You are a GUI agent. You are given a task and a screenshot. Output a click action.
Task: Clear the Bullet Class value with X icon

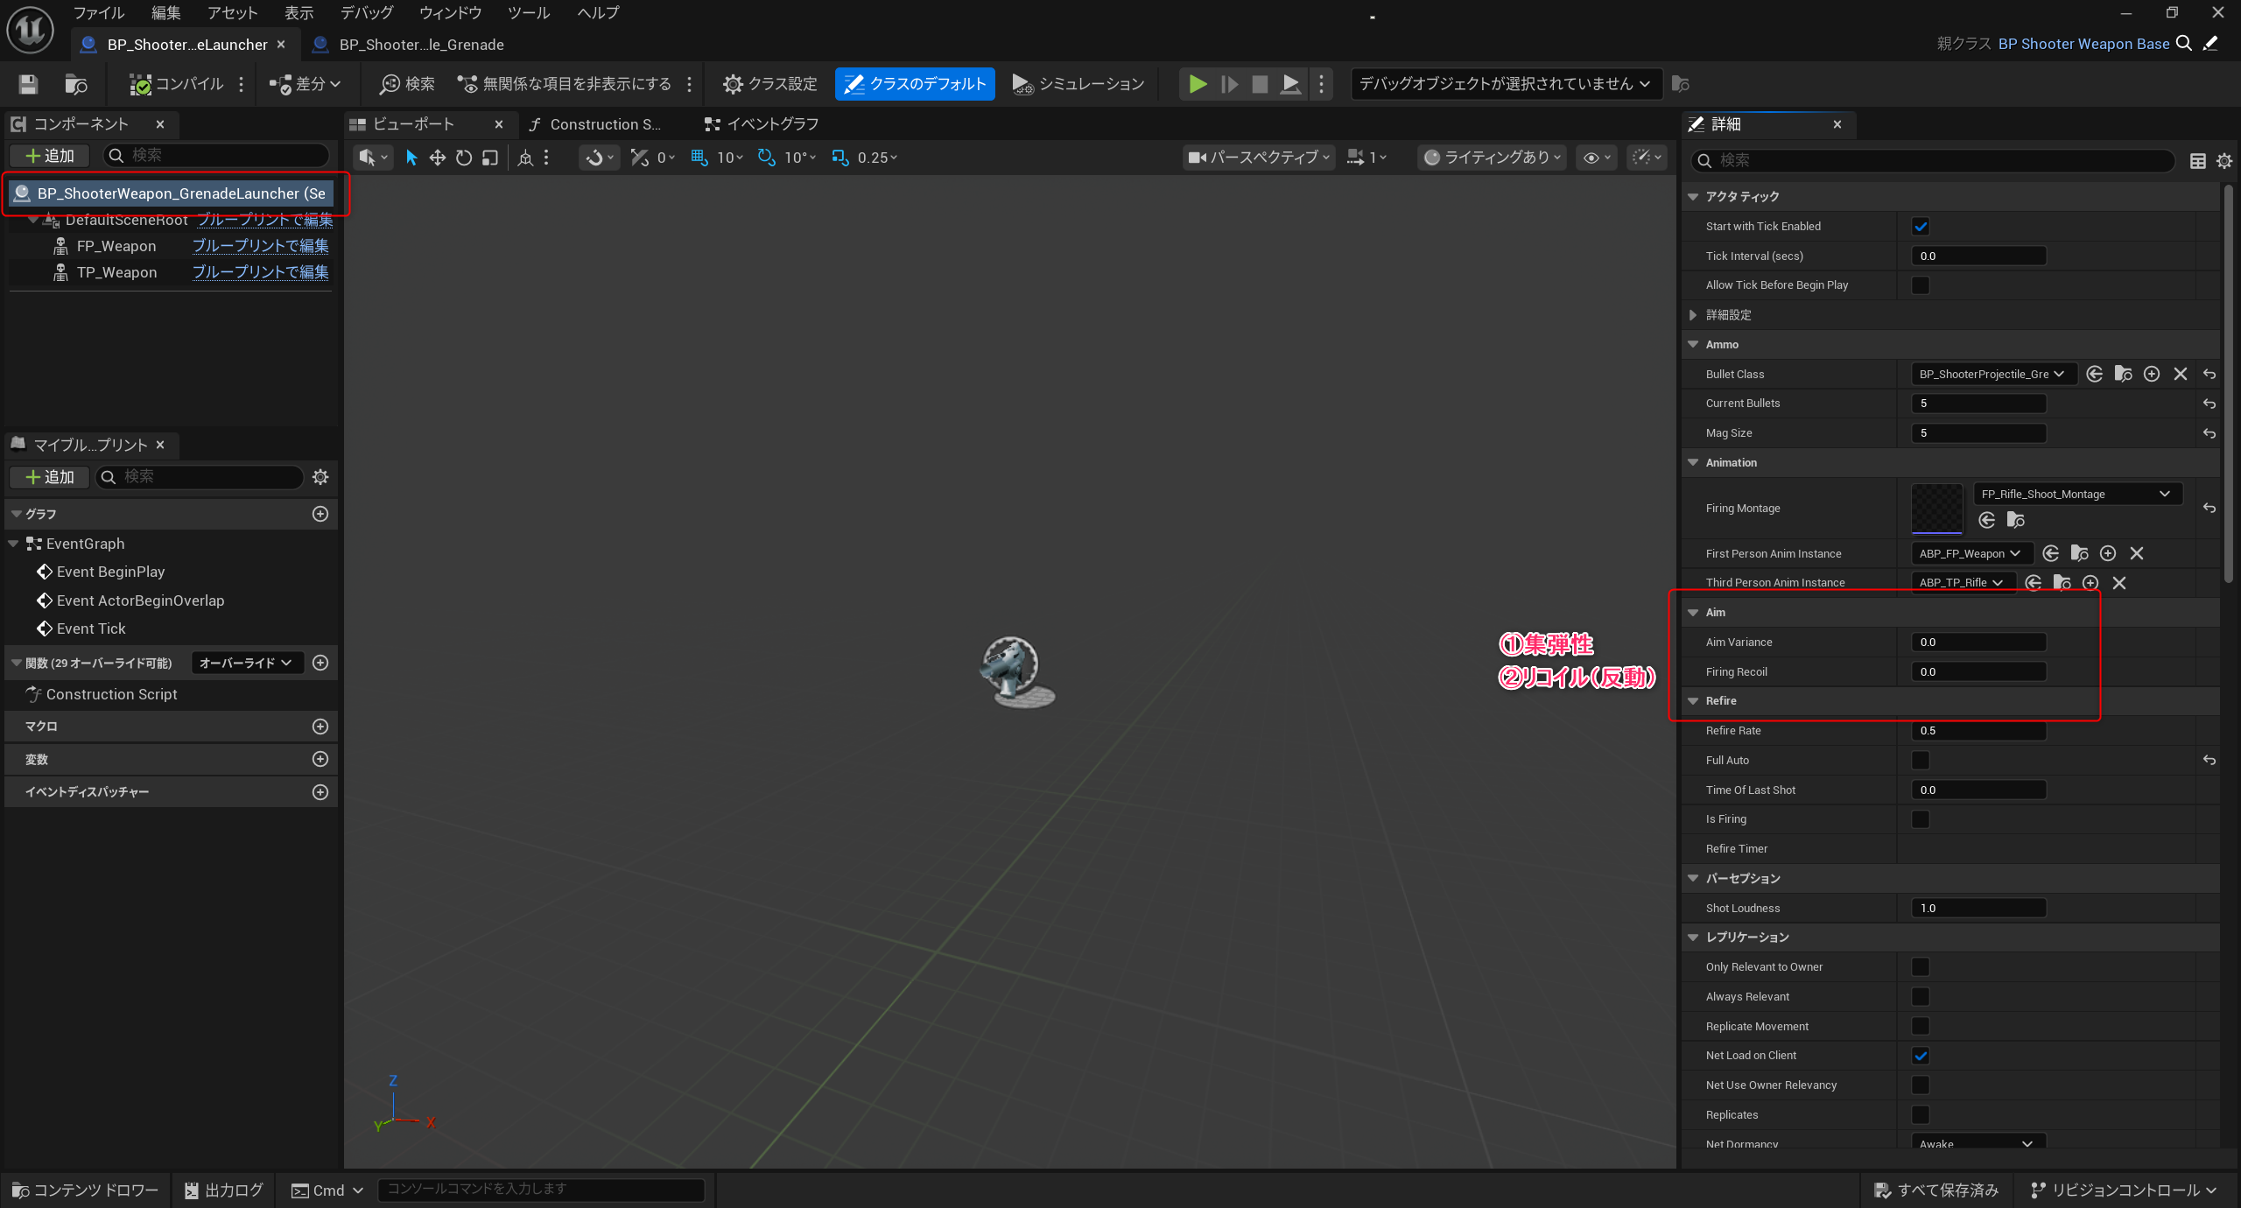click(2180, 374)
